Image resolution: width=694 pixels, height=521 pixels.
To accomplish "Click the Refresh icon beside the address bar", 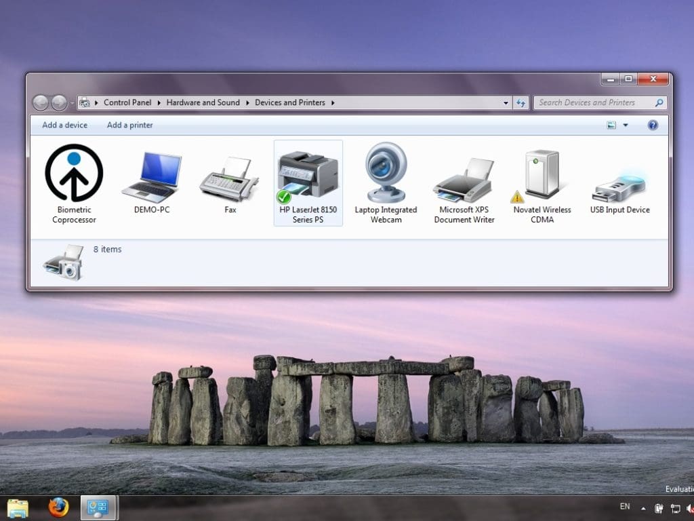I will pyautogui.click(x=520, y=102).
